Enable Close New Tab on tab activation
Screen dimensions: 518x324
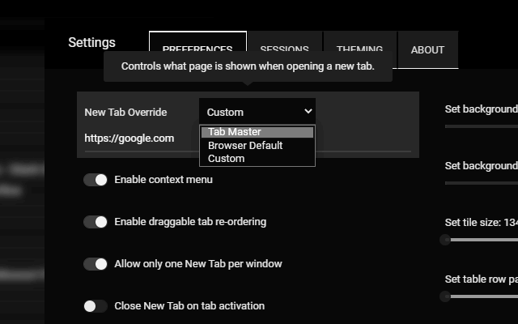(x=96, y=306)
